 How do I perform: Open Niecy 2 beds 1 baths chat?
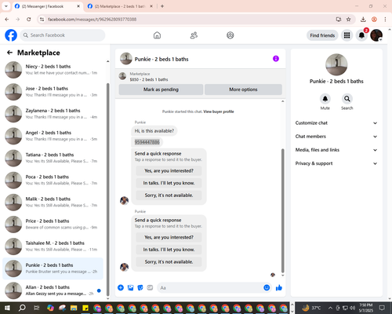(53, 70)
